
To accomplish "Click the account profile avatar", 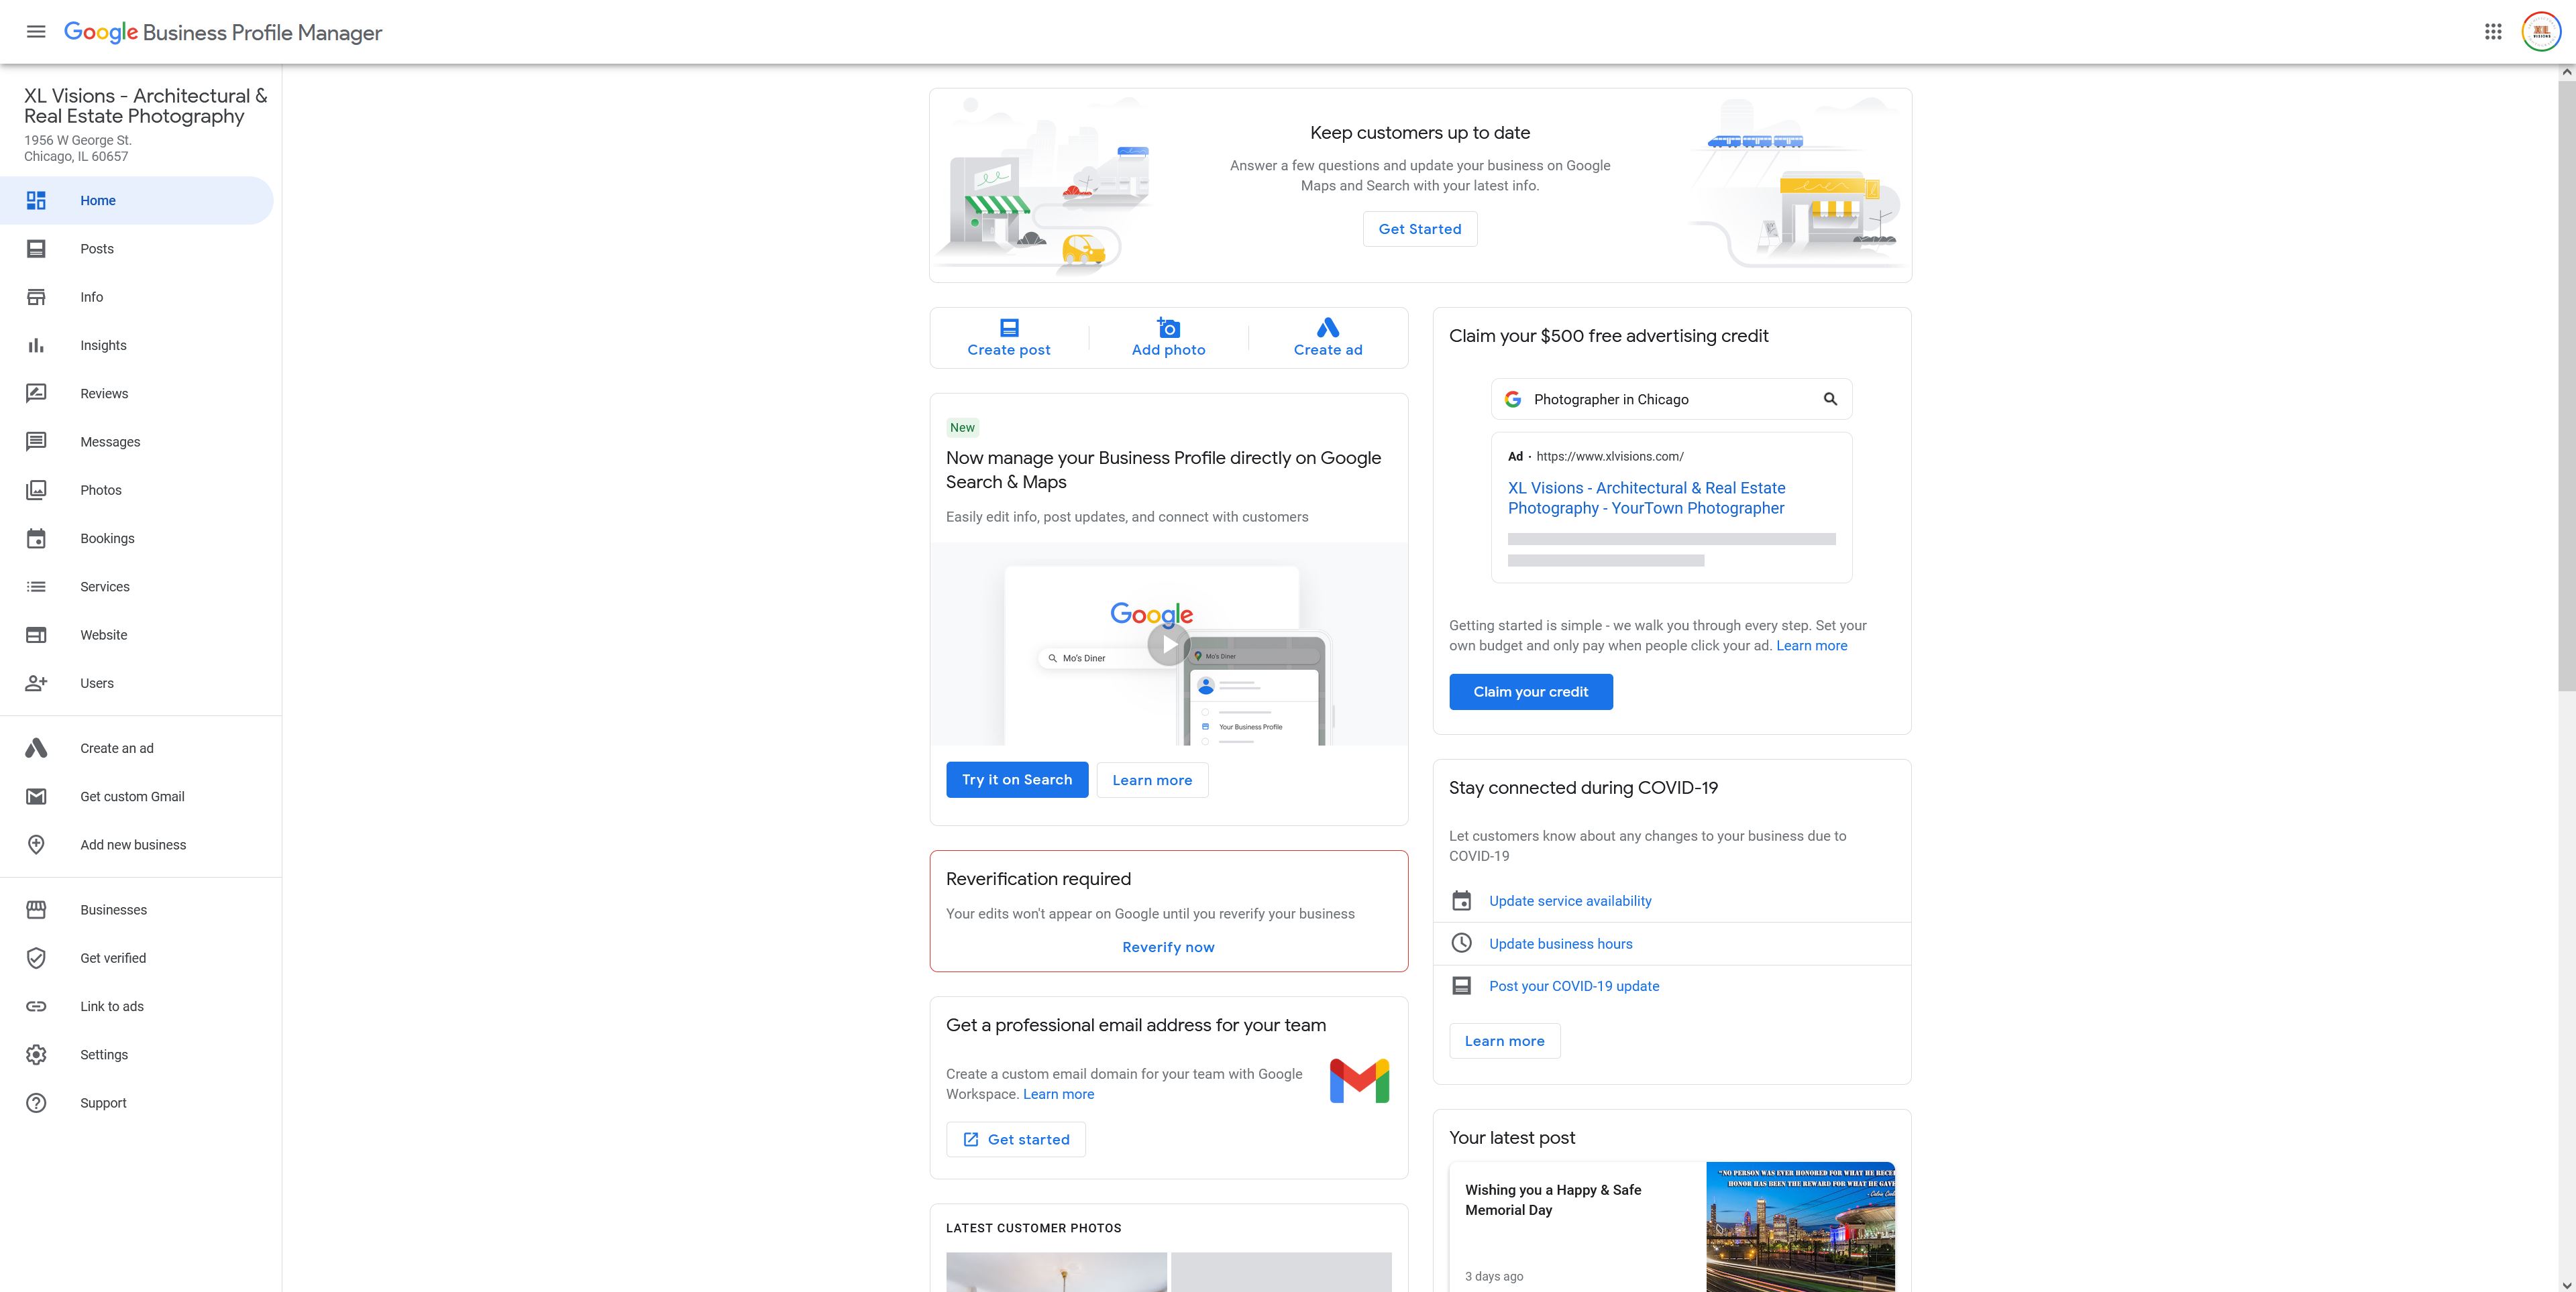I will [x=2541, y=32].
